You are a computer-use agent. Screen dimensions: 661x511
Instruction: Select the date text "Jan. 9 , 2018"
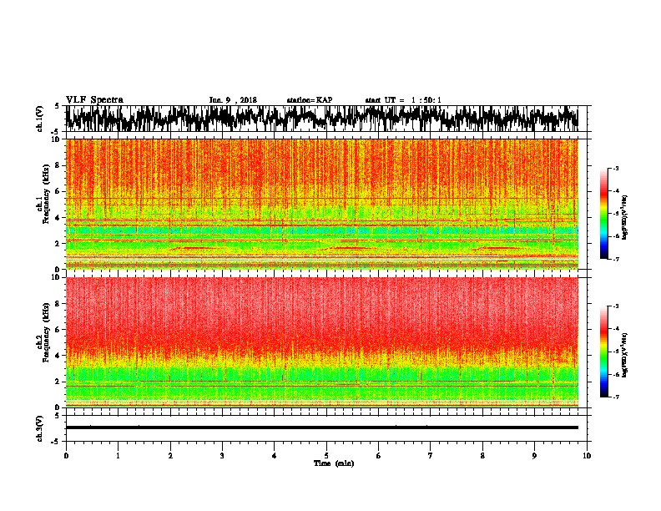pos(233,100)
